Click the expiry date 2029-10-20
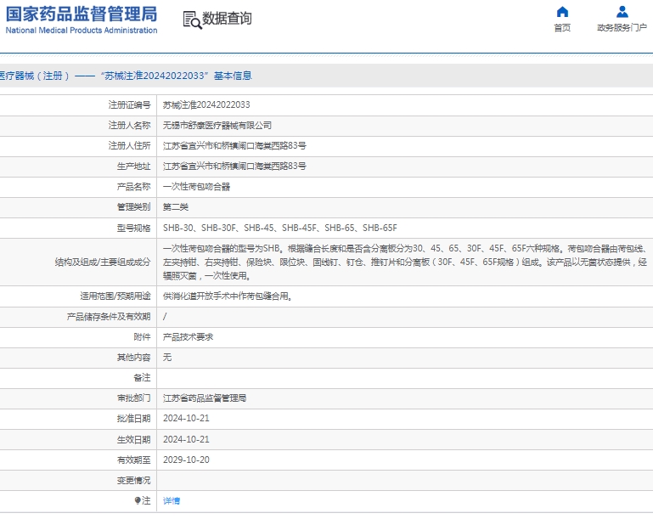This screenshot has width=653, height=519. 186,460
